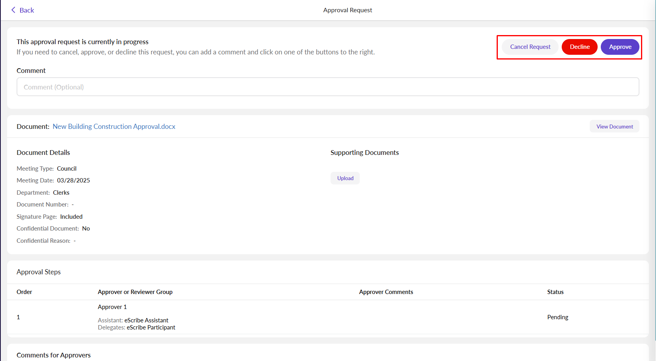The height and width of the screenshot is (361, 656).
Task: Click the eScribe Participant delegate name
Action: coord(151,328)
